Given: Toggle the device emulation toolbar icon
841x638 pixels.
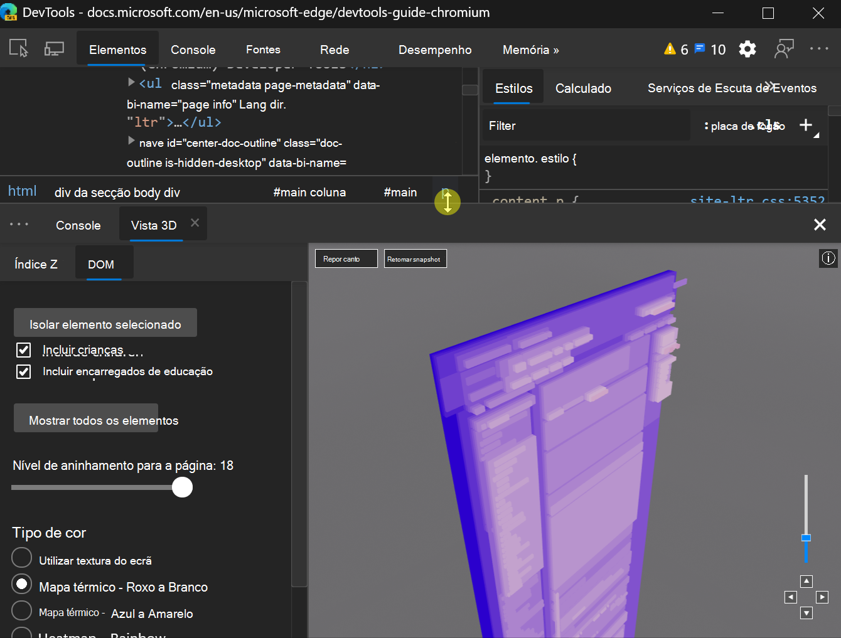Looking at the screenshot, I should tap(54, 48).
